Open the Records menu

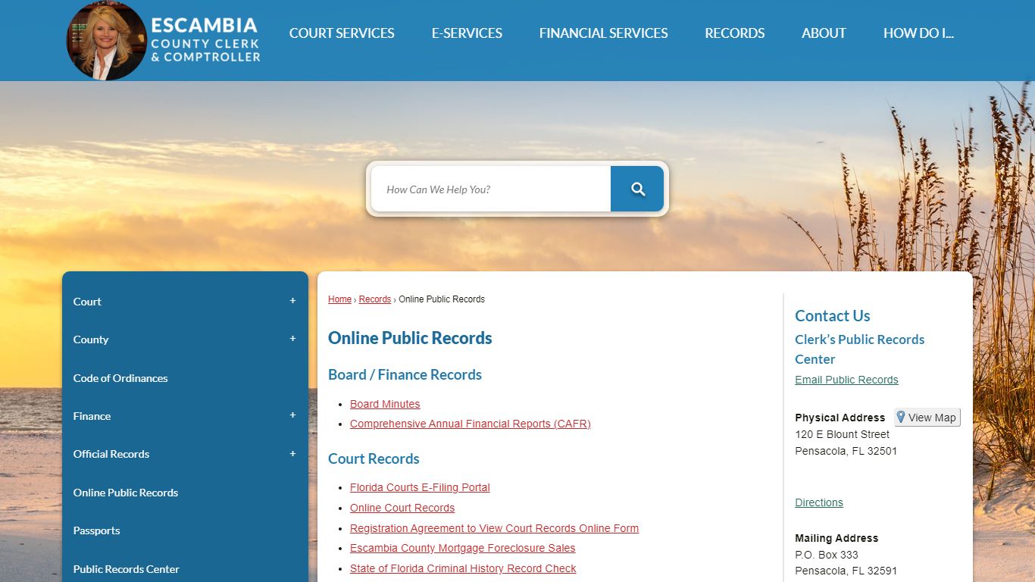click(x=735, y=33)
